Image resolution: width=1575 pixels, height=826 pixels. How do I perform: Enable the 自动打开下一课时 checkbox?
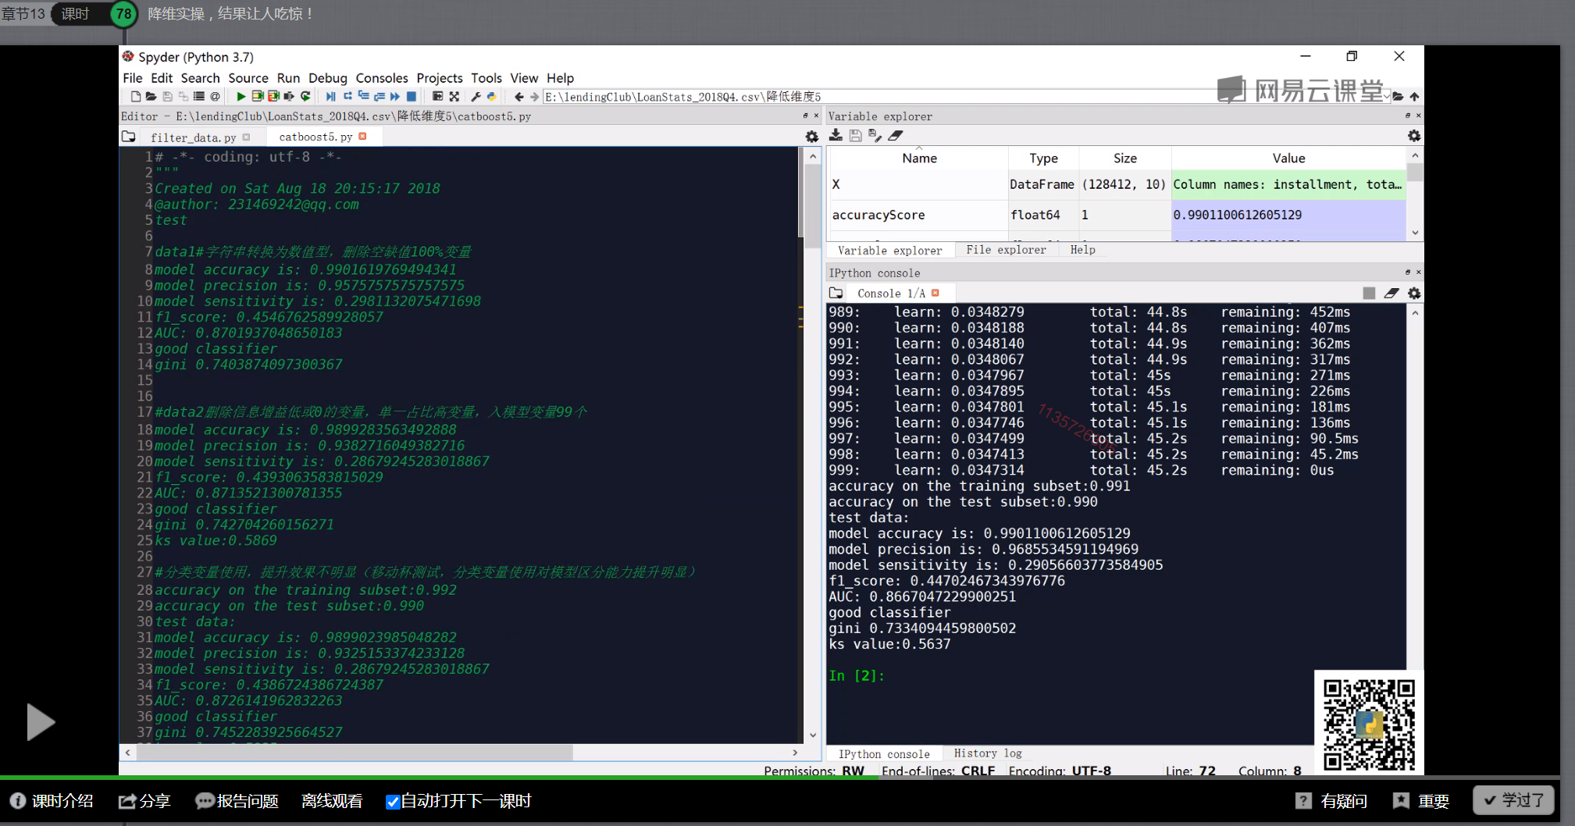point(393,801)
